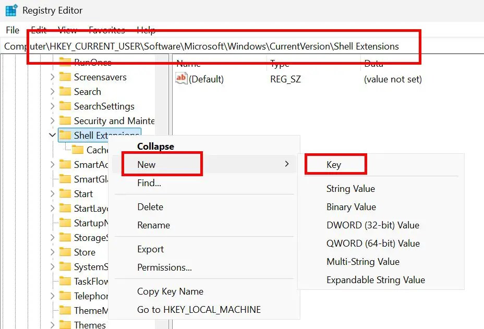Expand the SystemS key
The height and width of the screenshot is (329, 484).
point(53,266)
